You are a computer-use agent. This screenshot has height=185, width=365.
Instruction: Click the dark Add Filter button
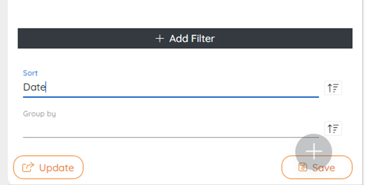185,38
